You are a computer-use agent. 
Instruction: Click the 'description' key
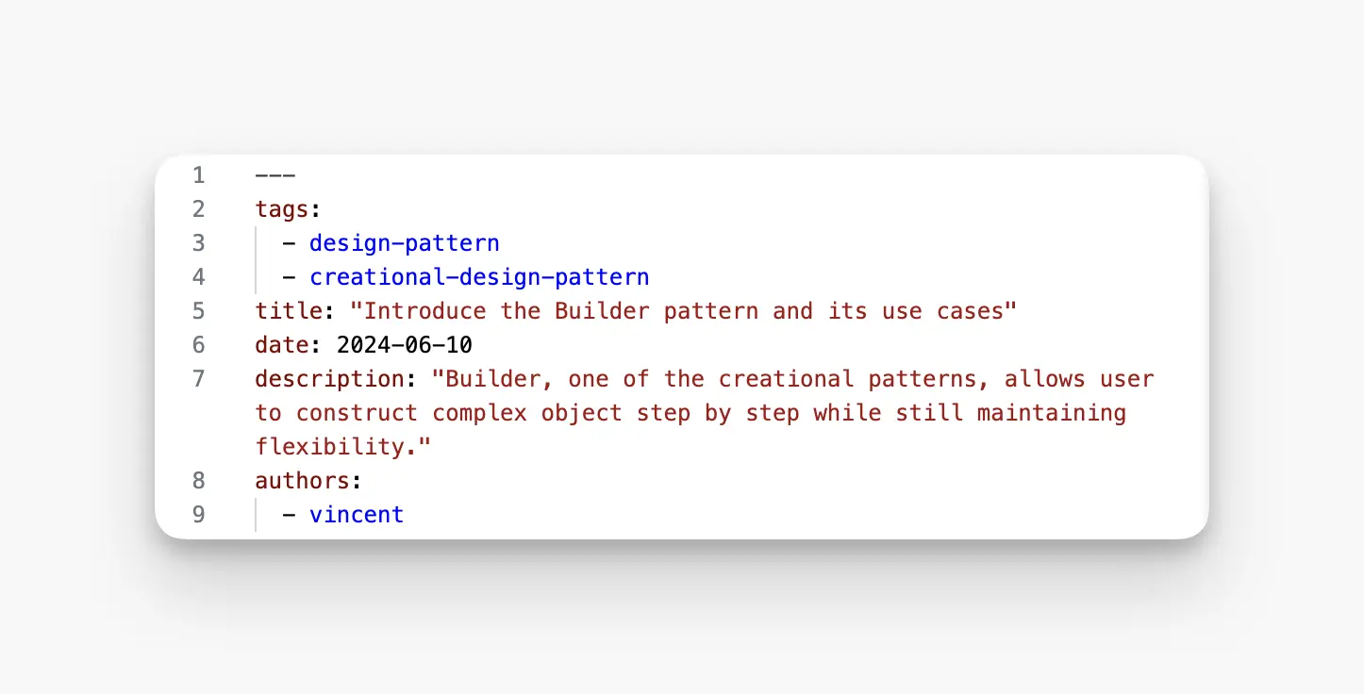[329, 379]
